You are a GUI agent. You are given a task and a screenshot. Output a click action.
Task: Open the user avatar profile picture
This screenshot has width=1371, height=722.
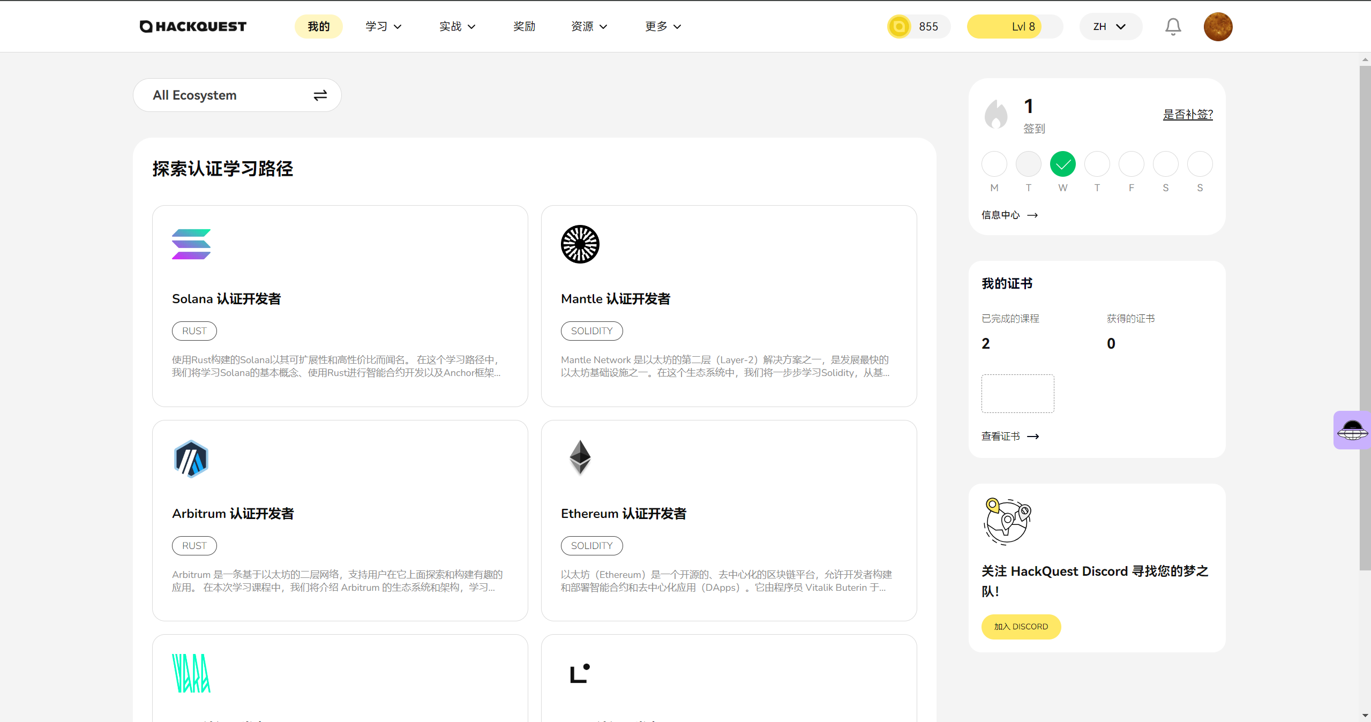click(1218, 27)
